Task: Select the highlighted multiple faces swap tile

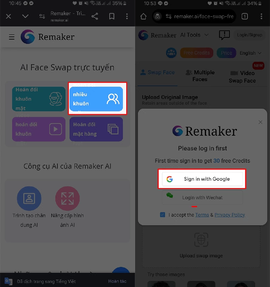Action: point(96,99)
